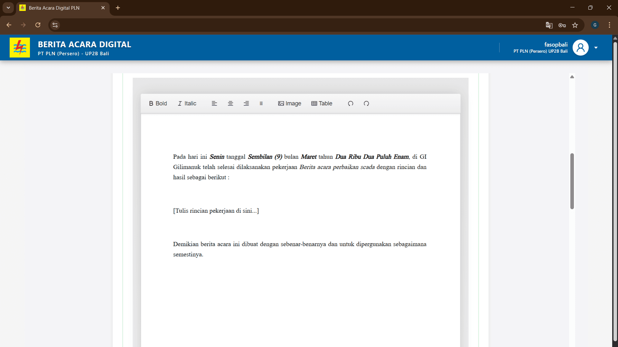618x347 pixels.
Task: Open the browser tab search dropdown
Action: tap(8, 8)
